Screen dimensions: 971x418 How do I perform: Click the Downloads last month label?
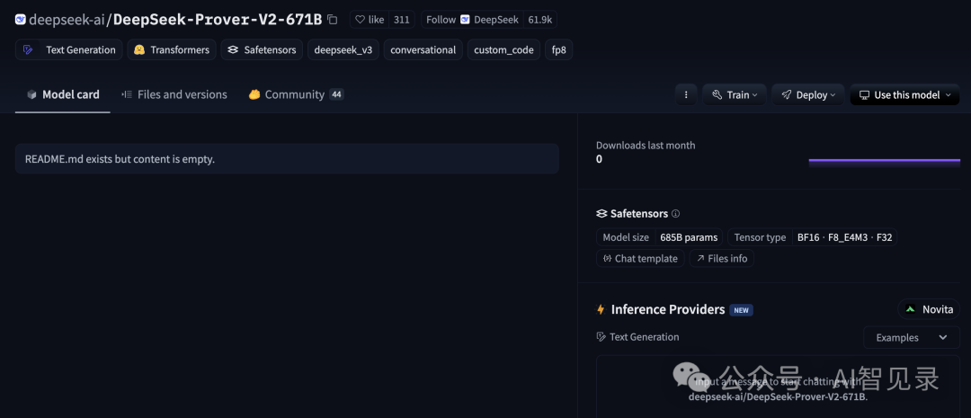click(646, 145)
